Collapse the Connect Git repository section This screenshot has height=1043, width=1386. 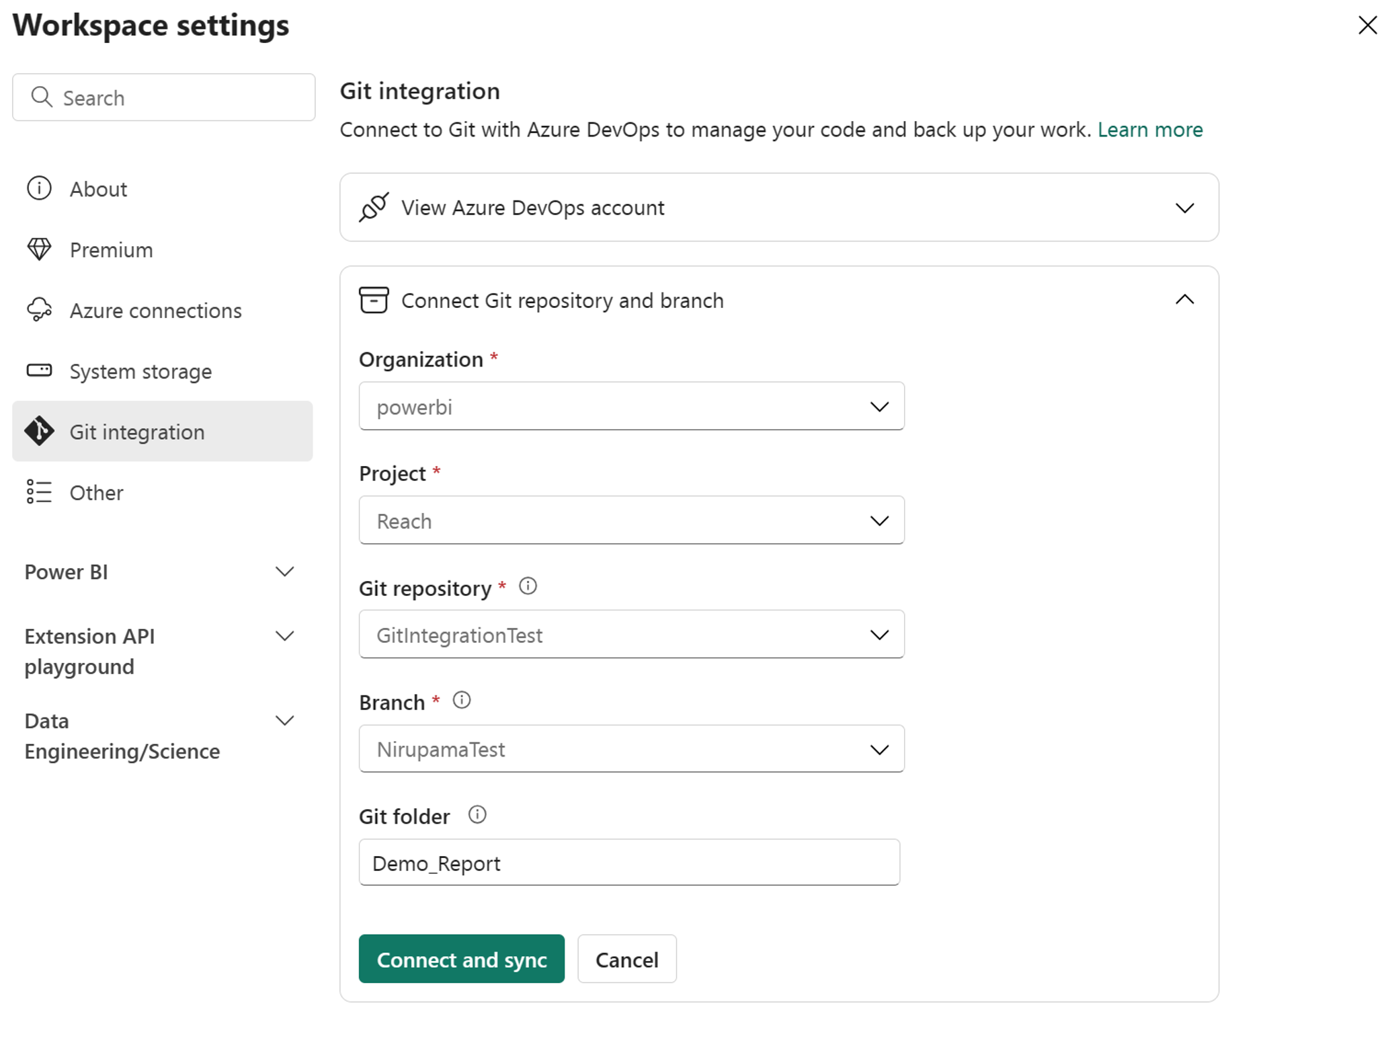[x=1184, y=300]
